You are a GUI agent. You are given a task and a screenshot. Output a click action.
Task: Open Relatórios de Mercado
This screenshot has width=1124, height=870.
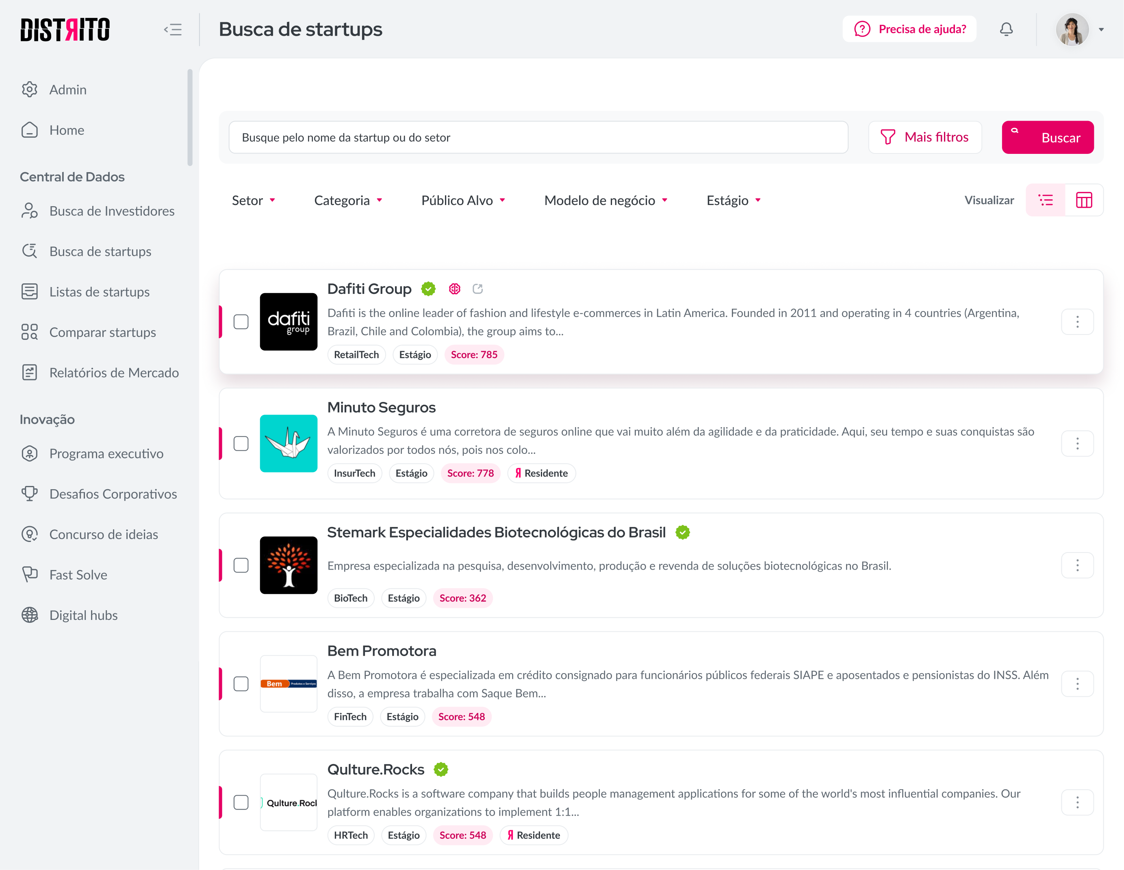pos(100,373)
